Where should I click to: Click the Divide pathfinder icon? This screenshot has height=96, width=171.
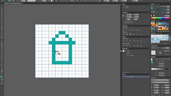click(124, 34)
